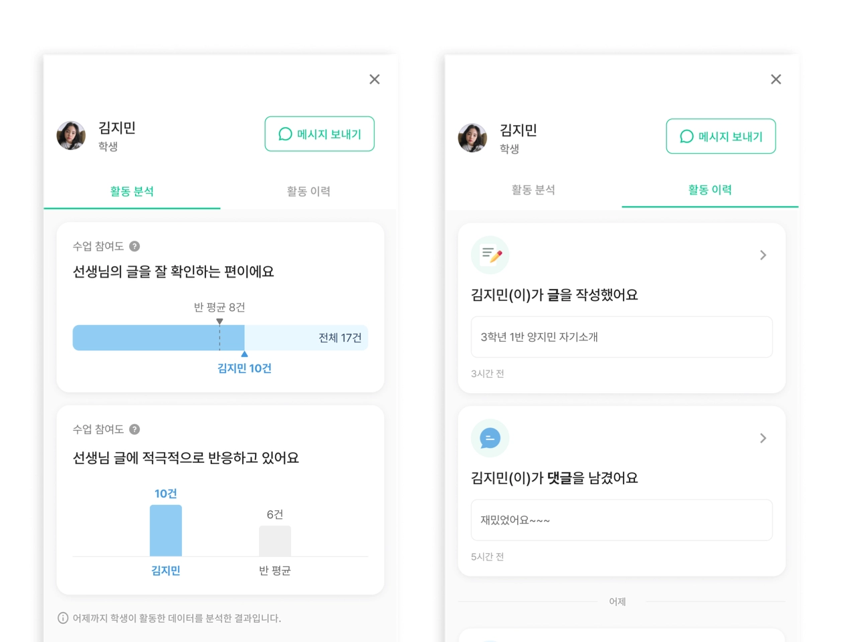The width and height of the screenshot is (843, 642).
Task: Select 활동 분석 tab in left panel
Action: [132, 191]
